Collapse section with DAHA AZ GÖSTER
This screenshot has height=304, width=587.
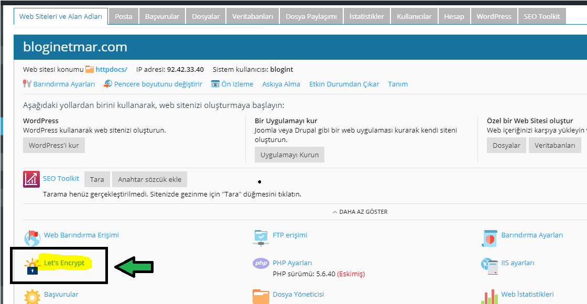360,212
